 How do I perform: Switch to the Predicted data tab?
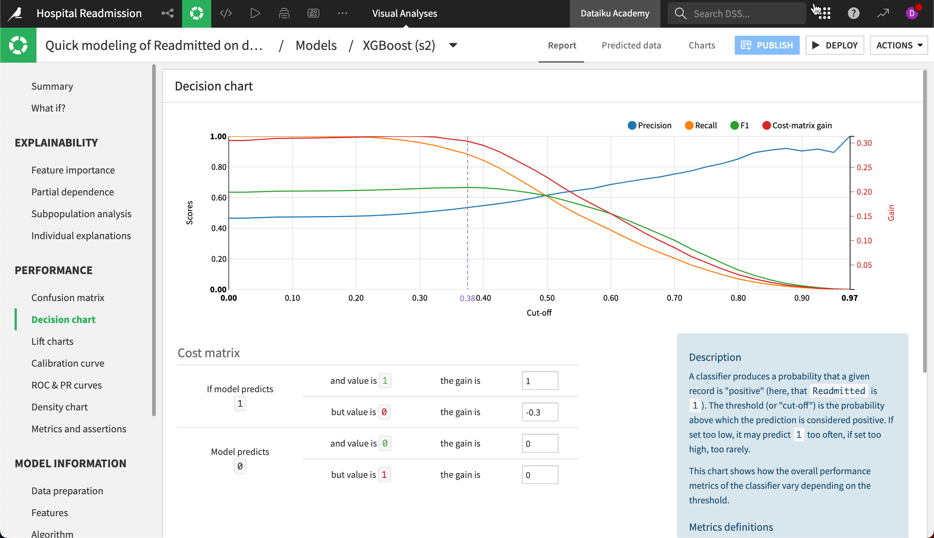[x=631, y=45]
